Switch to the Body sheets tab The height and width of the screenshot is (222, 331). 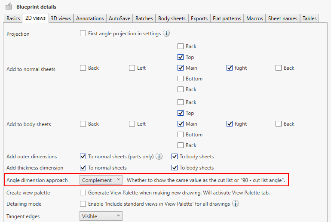click(172, 18)
